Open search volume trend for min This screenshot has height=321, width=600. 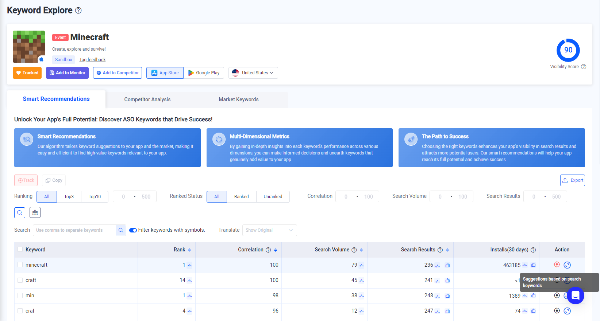point(361,296)
